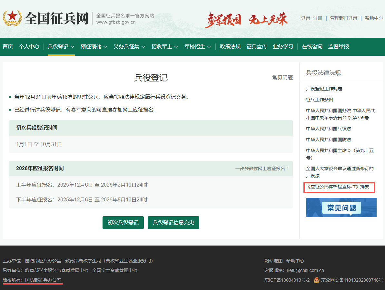Open 管理部门登录 link
Image resolution: width=385 pixels, height=290 pixels.
[343, 18]
